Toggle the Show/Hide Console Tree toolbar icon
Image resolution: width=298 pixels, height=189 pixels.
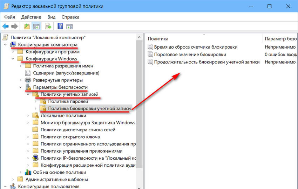[36, 26]
